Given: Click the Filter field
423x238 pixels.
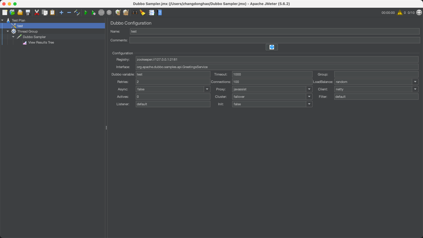Looking at the screenshot, I should [376, 97].
